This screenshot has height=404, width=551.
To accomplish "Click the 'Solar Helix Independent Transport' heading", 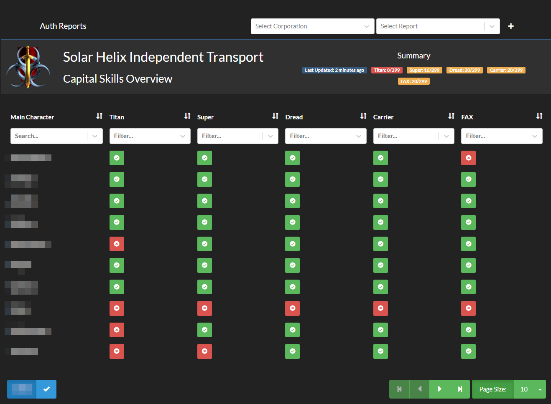I will pyautogui.click(x=163, y=57).
